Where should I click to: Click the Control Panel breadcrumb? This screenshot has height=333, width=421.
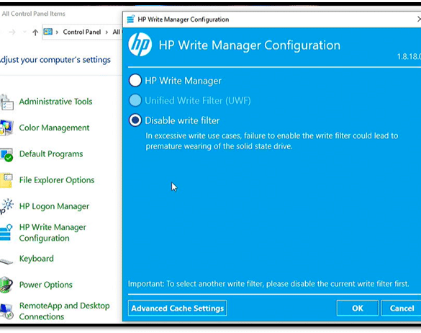point(82,32)
